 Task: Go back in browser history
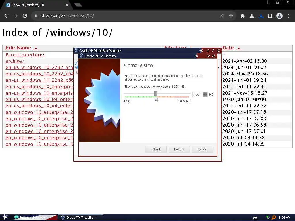click(6, 16)
